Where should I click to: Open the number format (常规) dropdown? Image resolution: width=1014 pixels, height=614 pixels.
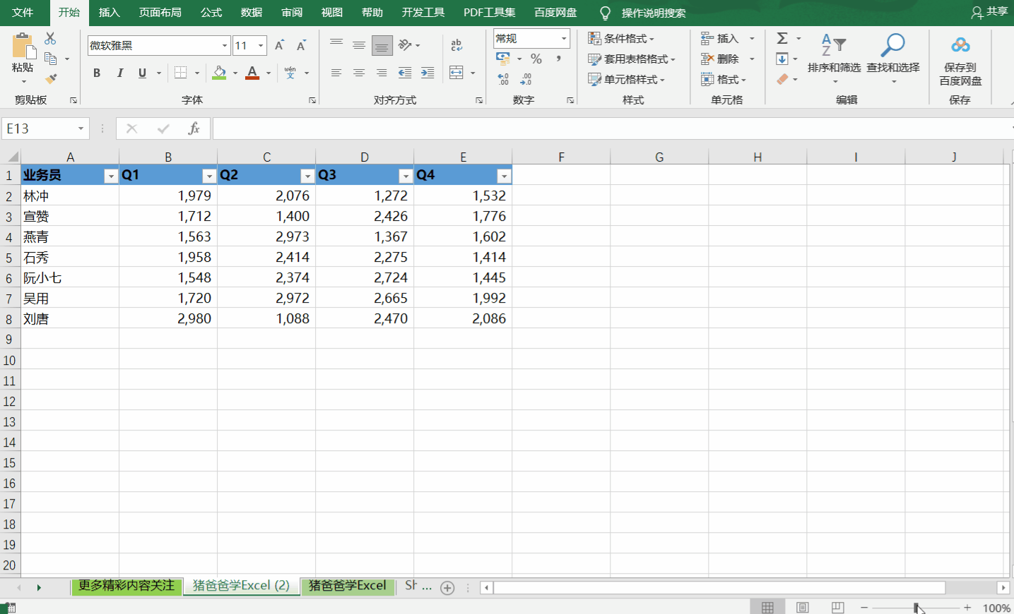(x=564, y=38)
